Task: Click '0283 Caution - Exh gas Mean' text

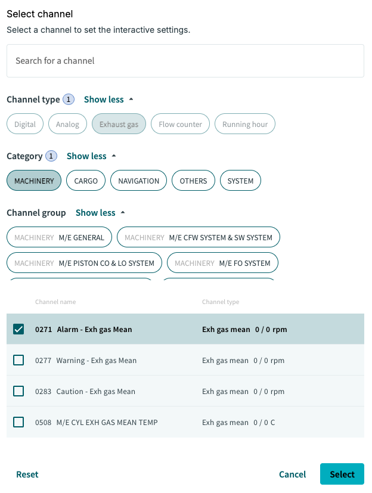Action: tap(85, 392)
